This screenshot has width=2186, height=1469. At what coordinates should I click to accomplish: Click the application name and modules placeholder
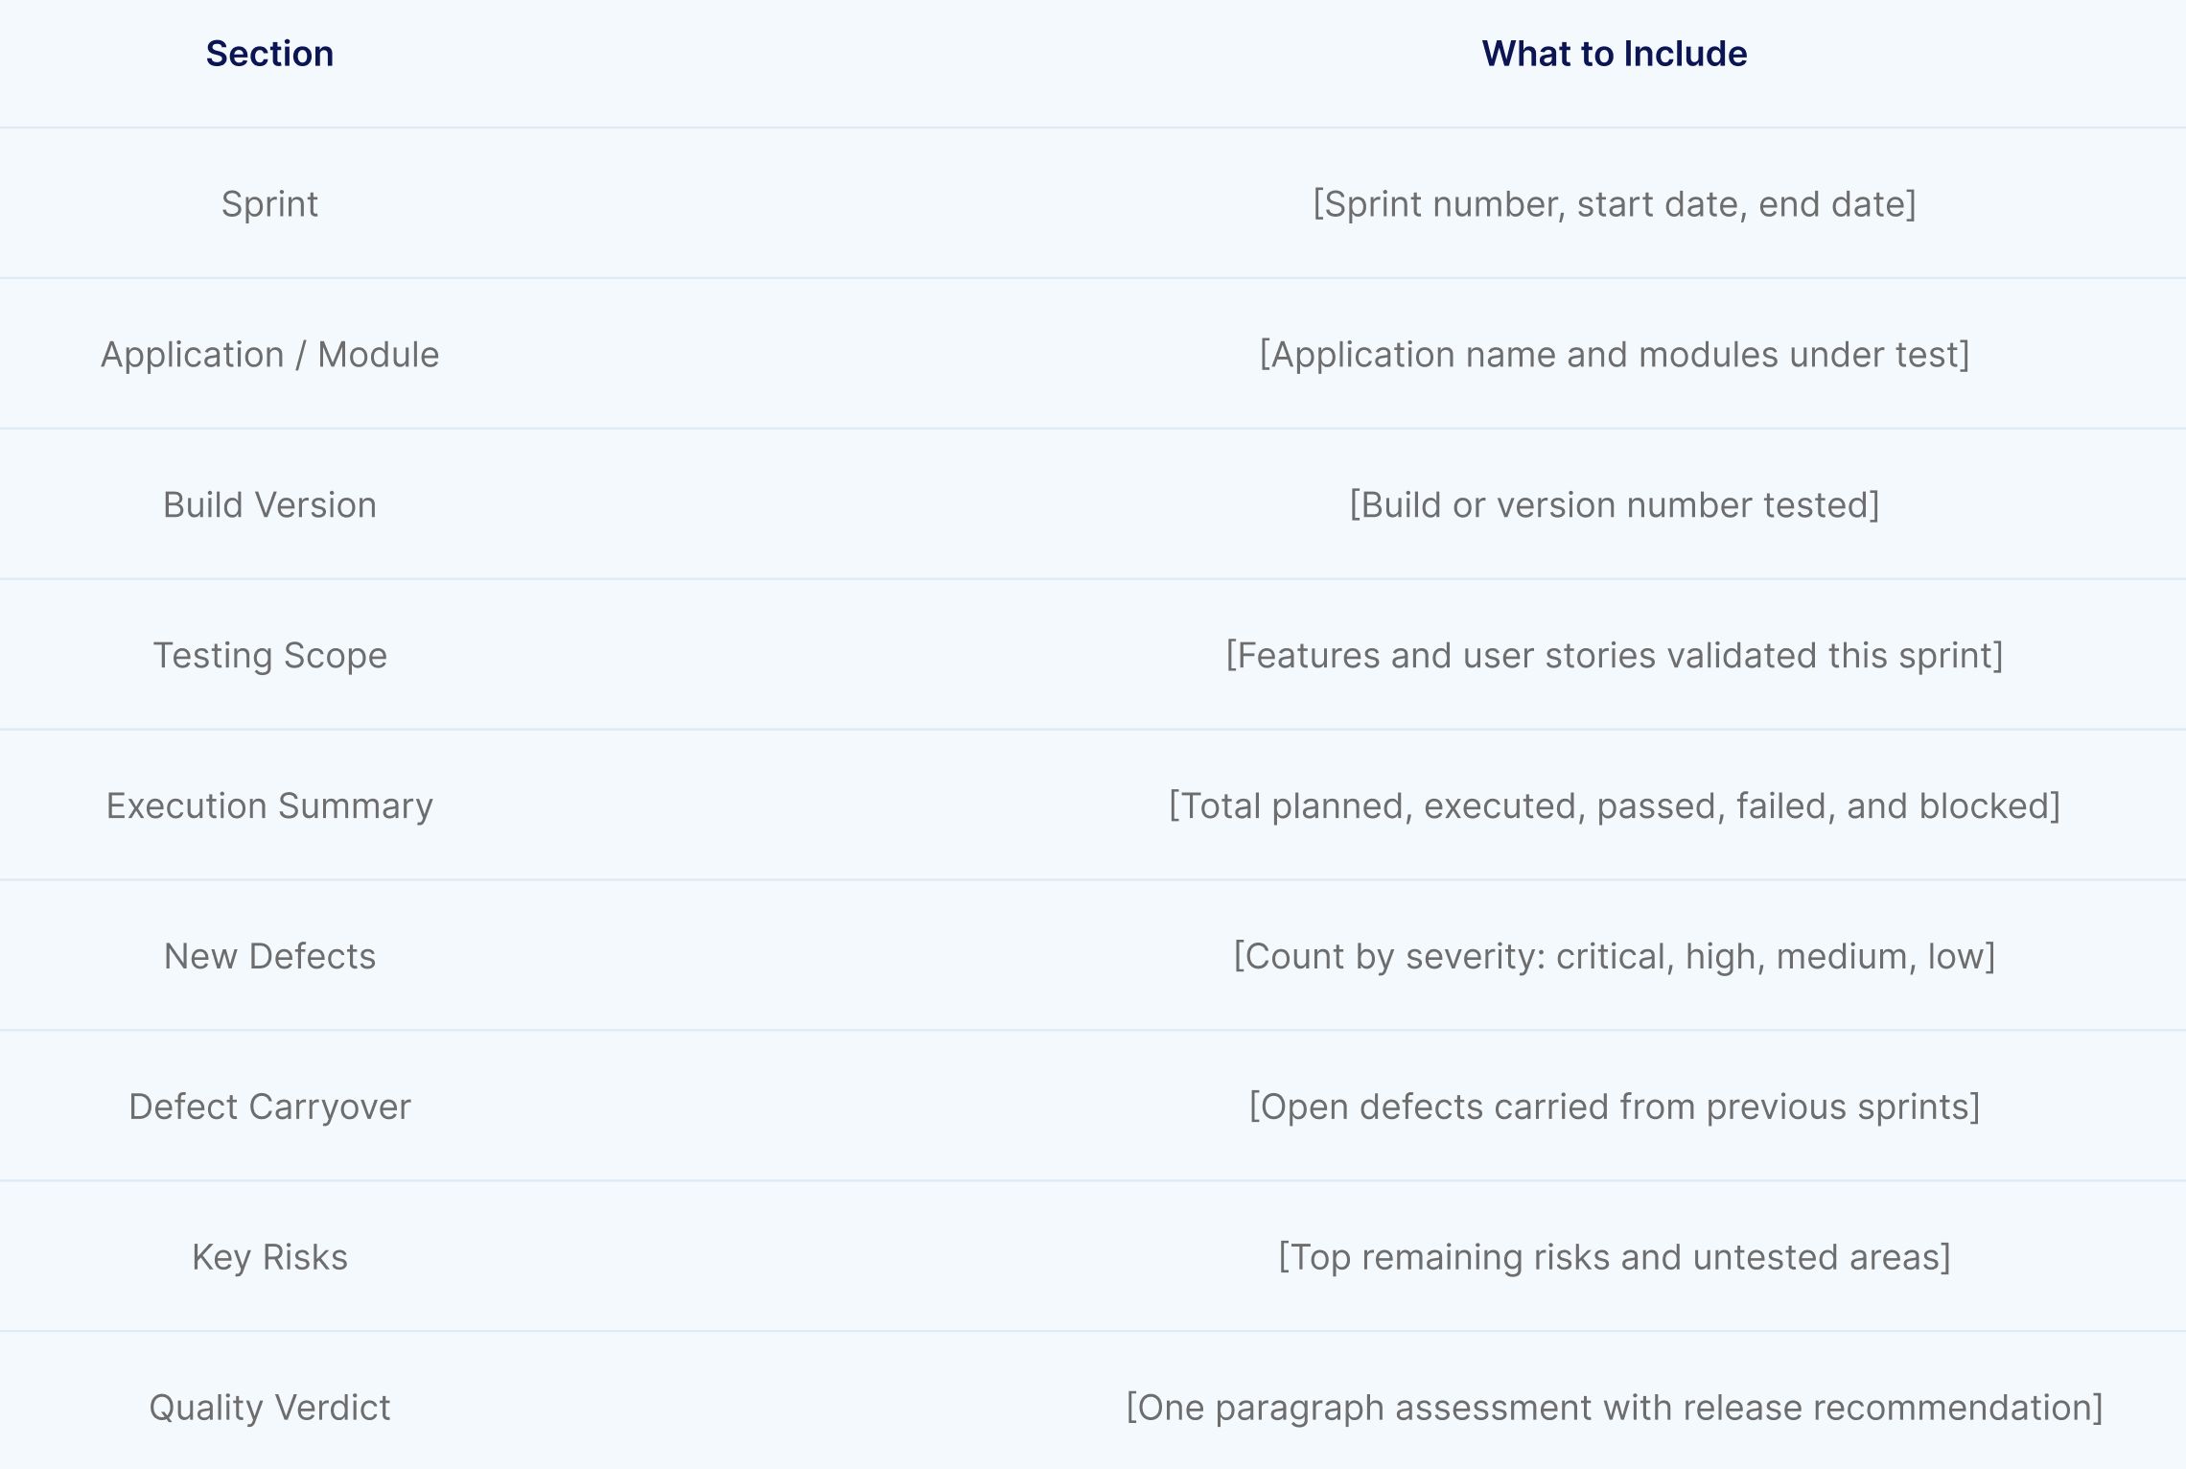click(x=1614, y=353)
